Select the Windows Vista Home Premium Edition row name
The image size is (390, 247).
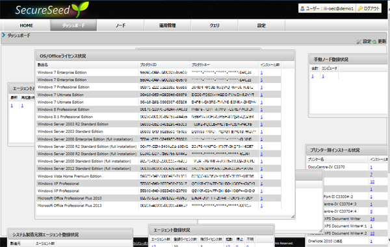tap(70, 176)
